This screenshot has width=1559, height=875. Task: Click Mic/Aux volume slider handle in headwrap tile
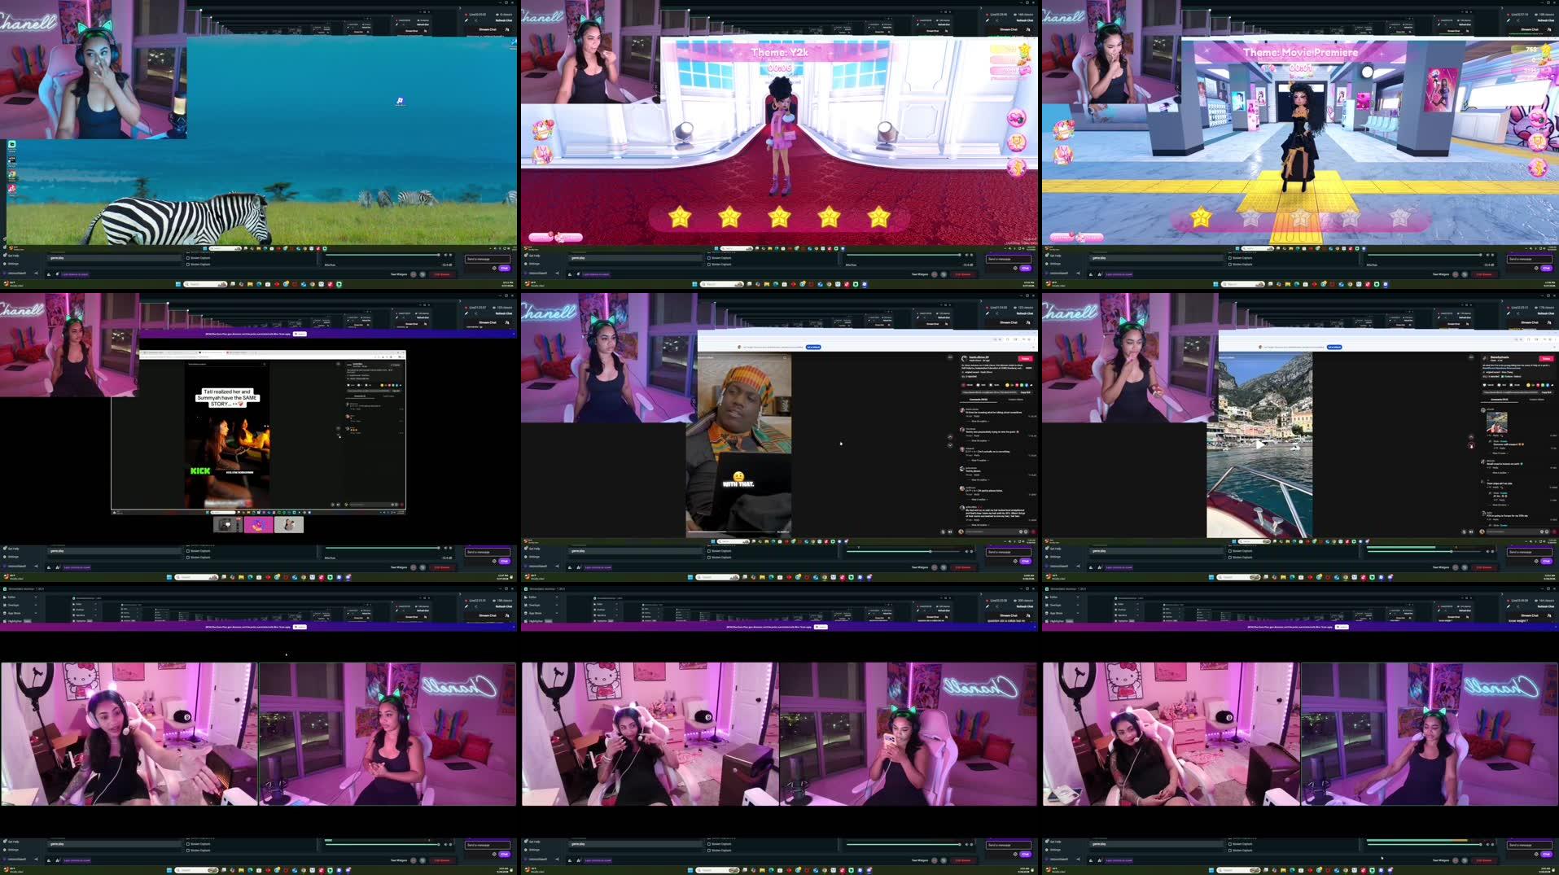click(x=931, y=551)
